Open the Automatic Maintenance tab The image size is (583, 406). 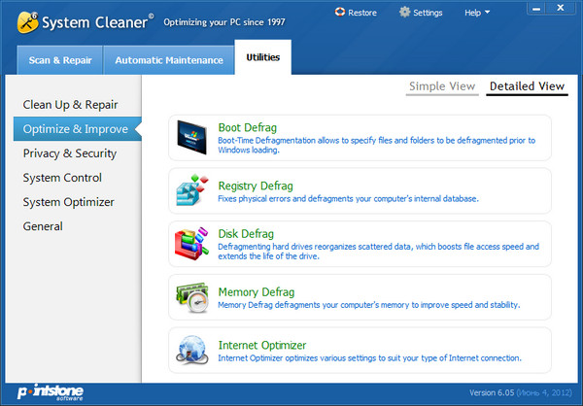point(169,60)
